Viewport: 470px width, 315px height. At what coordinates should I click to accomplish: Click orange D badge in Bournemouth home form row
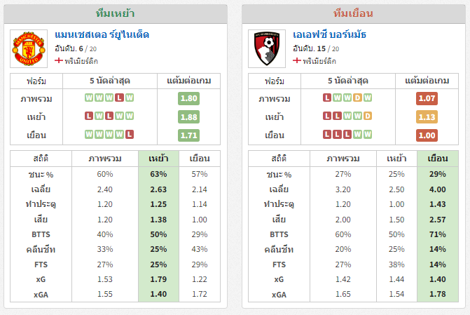[368, 116]
